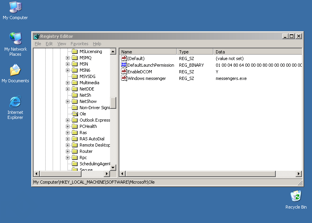The height and width of the screenshot is (223, 312).
Task: Sort values by the Type column header
Action: (195, 52)
